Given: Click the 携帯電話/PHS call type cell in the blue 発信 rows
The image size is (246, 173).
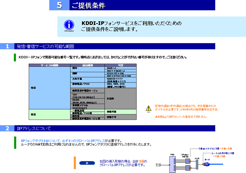Looking at the screenshot, I should pos(87,85).
